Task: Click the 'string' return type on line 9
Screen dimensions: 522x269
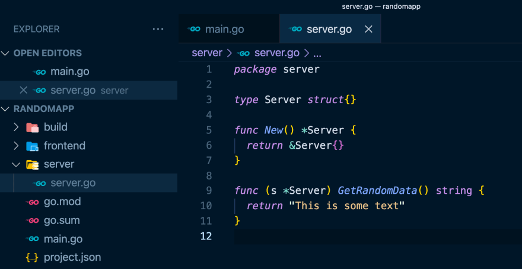Action: (454, 191)
